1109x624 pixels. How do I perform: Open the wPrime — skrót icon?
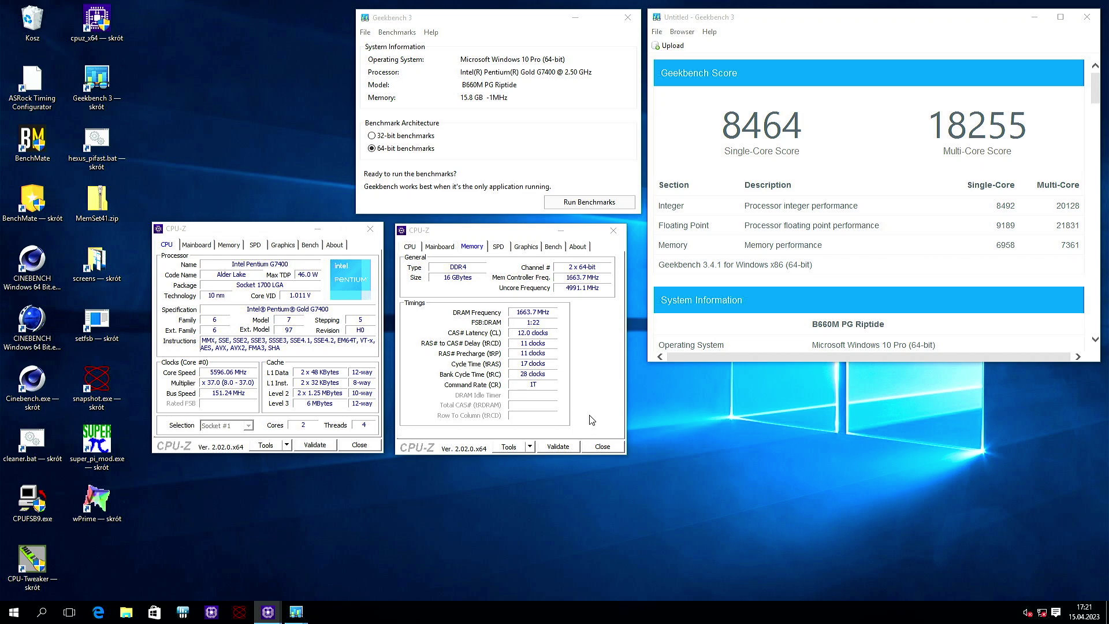click(96, 499)
